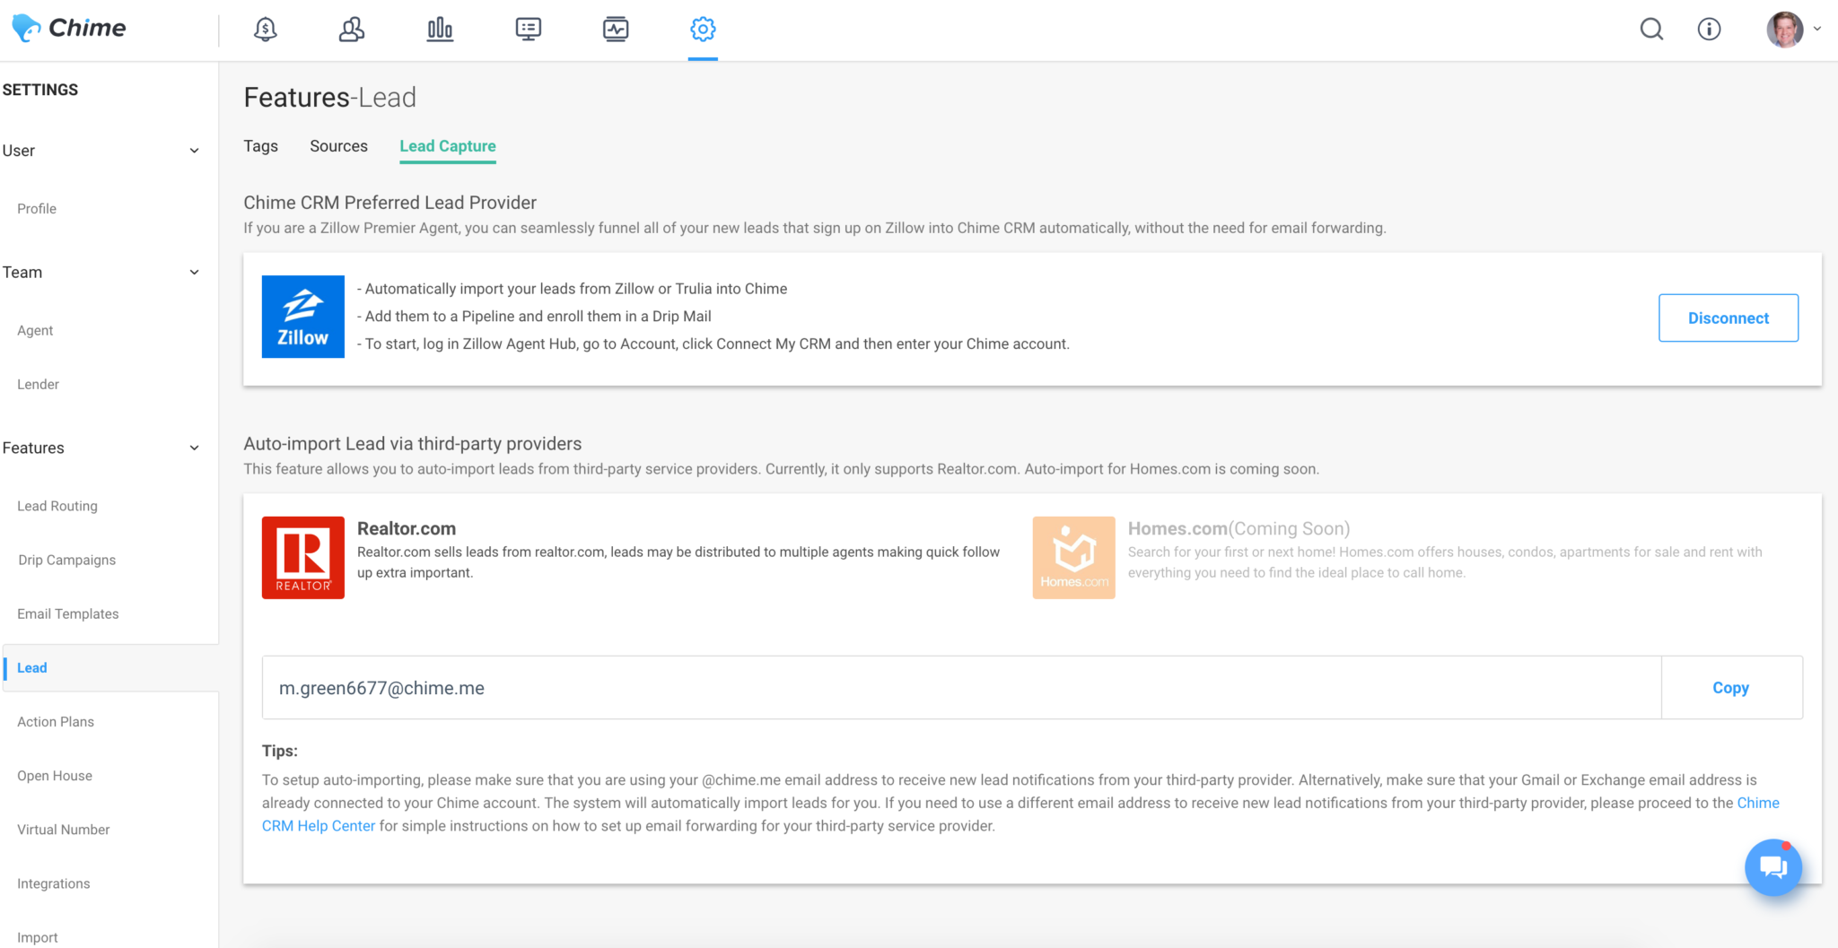Viewport: 1838px width, 948px height.
Task: Click the User section label
Action: coord(19,151)
